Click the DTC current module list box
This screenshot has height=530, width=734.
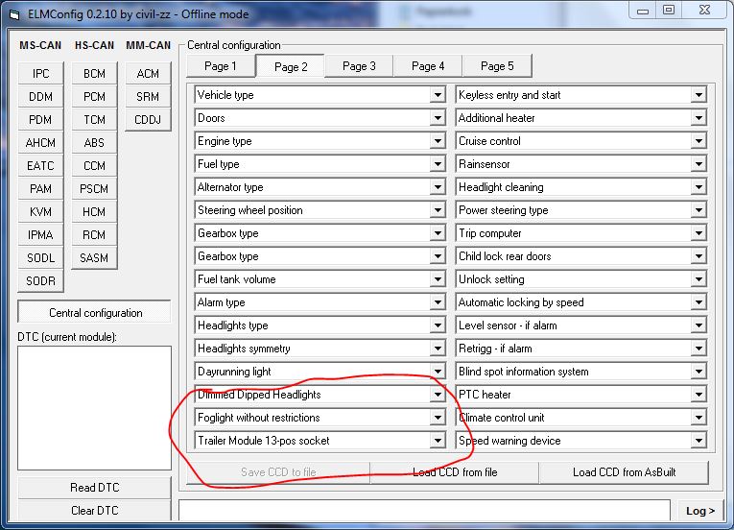94,407
